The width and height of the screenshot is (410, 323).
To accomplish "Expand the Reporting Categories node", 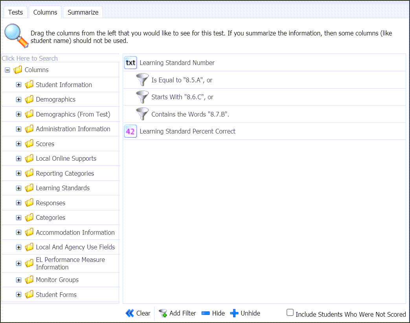I will [18, 173].
